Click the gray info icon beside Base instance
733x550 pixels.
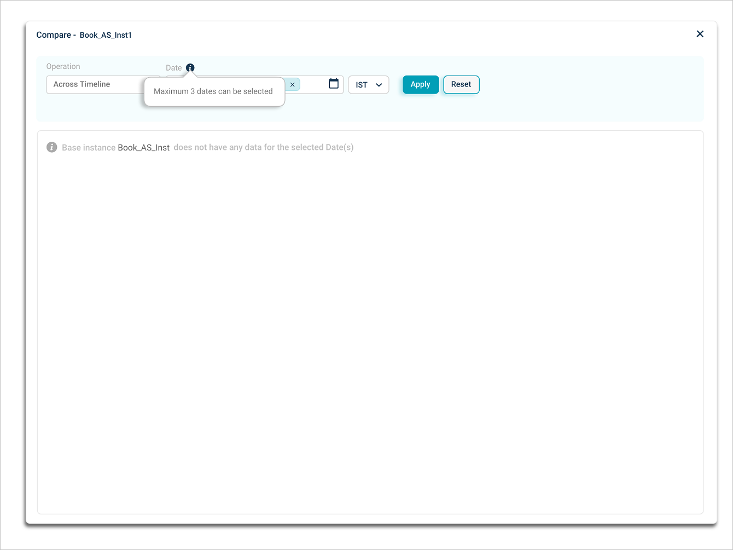click(x=52, y=147)
